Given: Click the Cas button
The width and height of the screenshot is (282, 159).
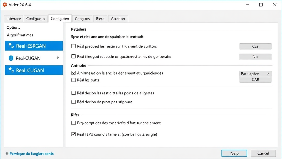Looking at the screenshot, I should [x=255, y=46].
